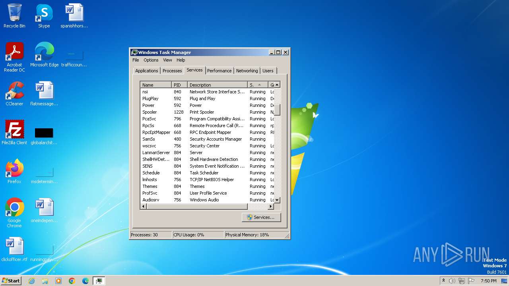
Task: Open CCleaner desktop shortcut
Action: [14, 94]
